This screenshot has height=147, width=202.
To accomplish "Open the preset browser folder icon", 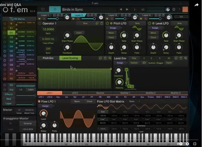I will [43, 9].
